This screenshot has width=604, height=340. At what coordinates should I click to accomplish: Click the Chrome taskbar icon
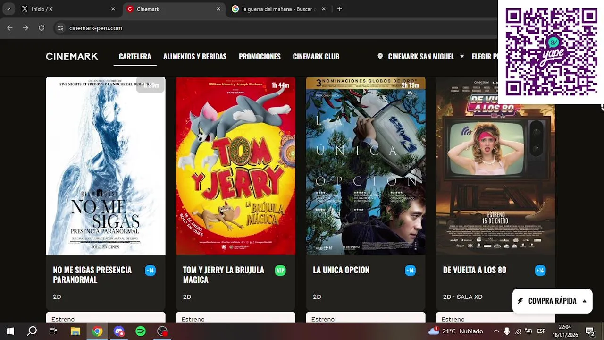97,331
